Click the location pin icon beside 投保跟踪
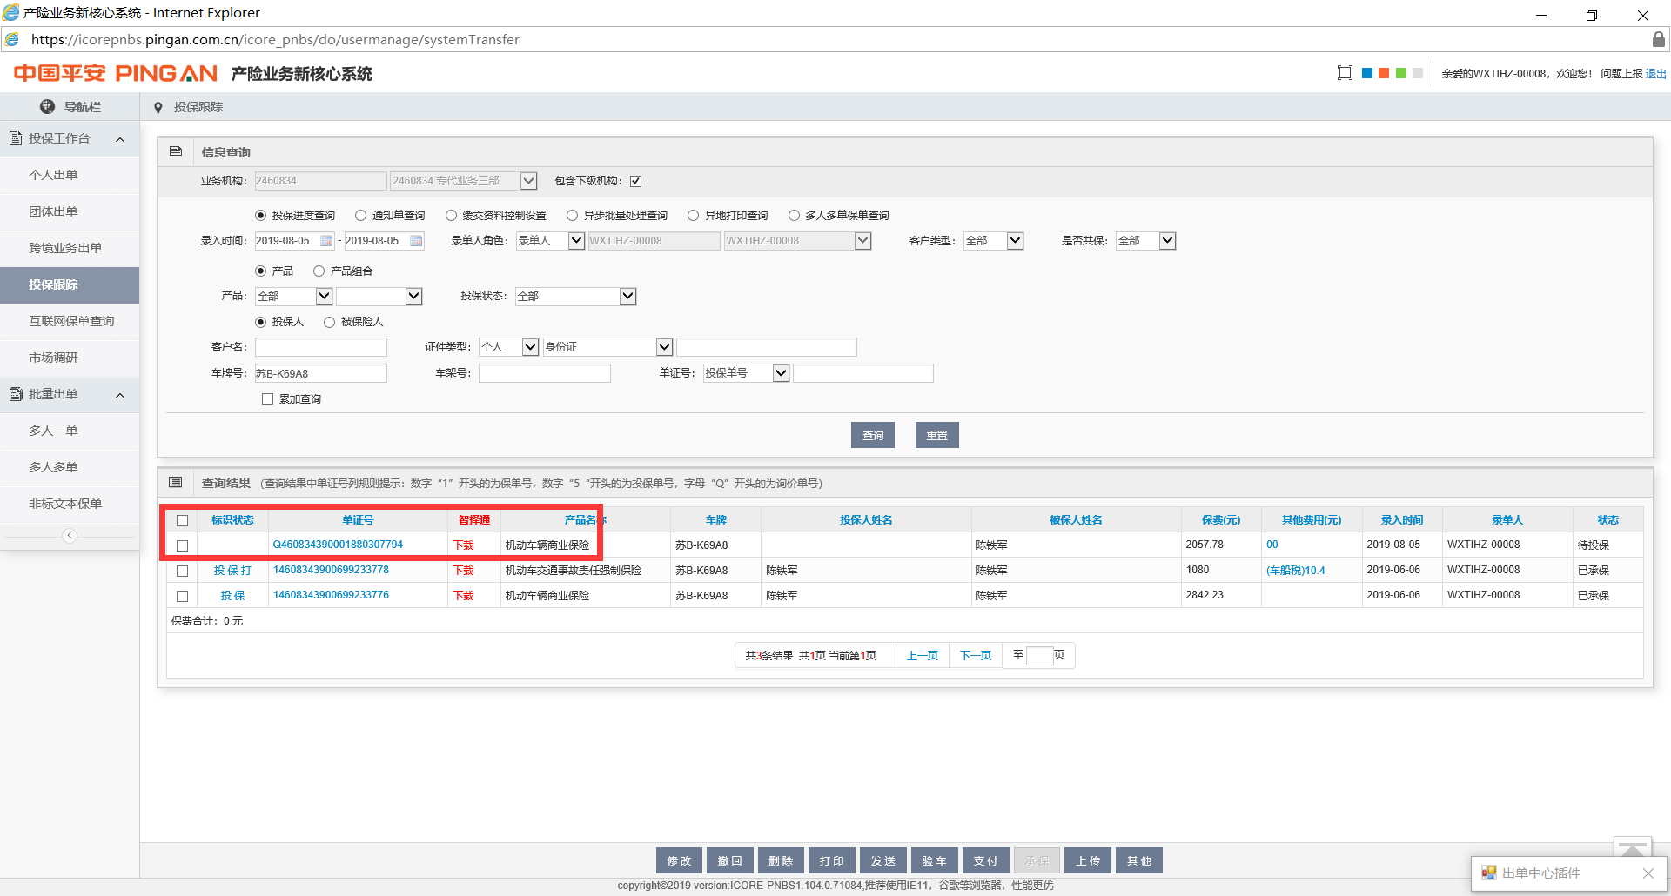This screenshot has width=1671, height=896. point(158,108)
